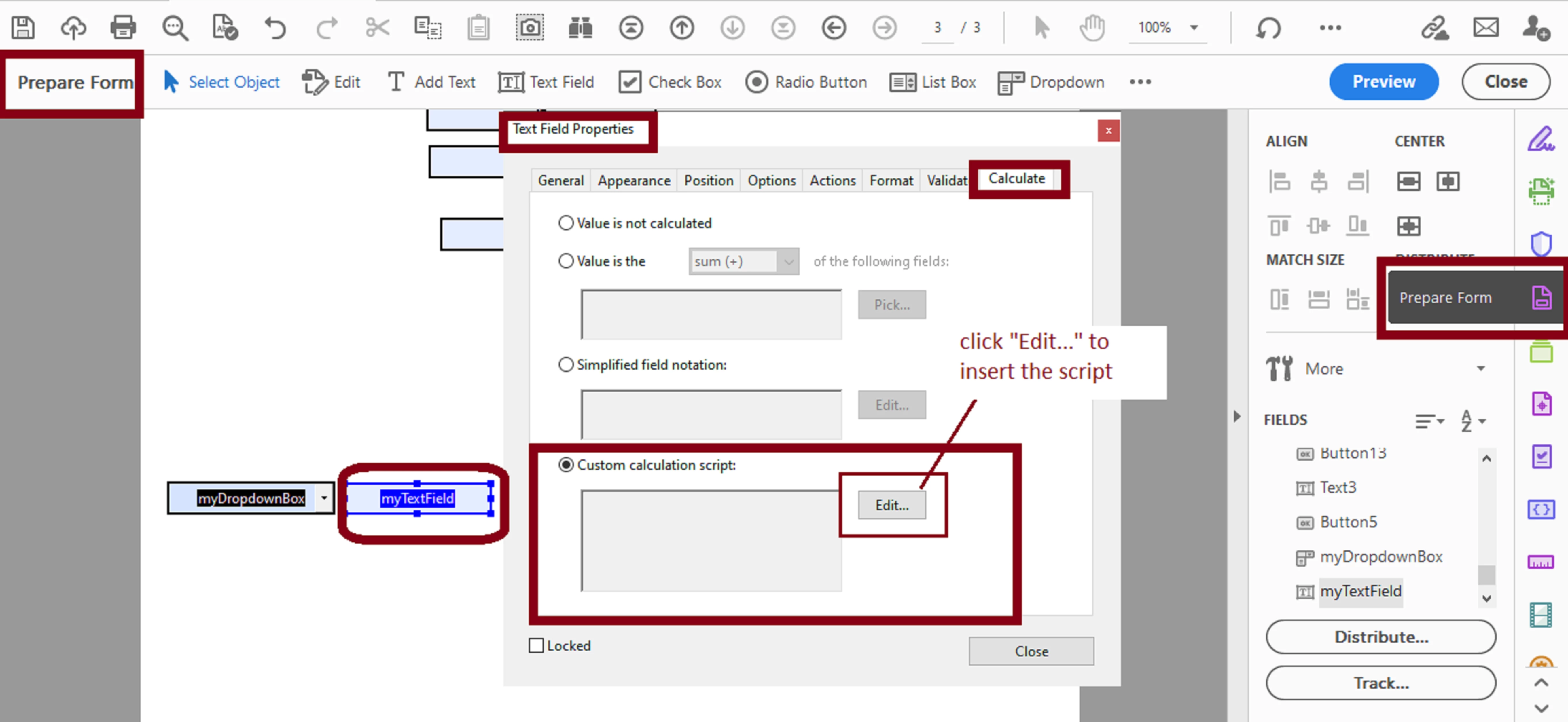Image resolution: width=1568 pixels, height=722 pixels.
Task: Select 'Simplified field notation' radio button
Action: pos(566,365)
